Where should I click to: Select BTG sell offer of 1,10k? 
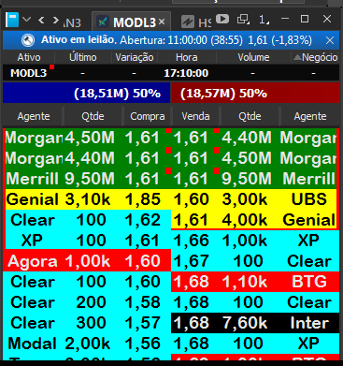(255, 282)
